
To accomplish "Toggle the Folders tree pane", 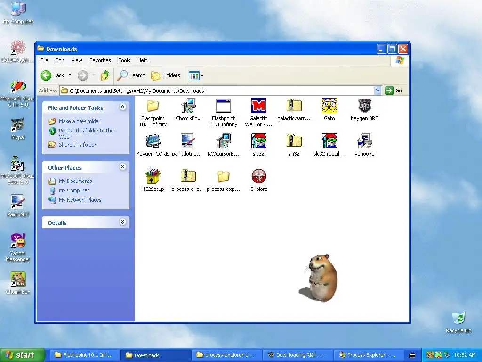I will tap(165, 75).
